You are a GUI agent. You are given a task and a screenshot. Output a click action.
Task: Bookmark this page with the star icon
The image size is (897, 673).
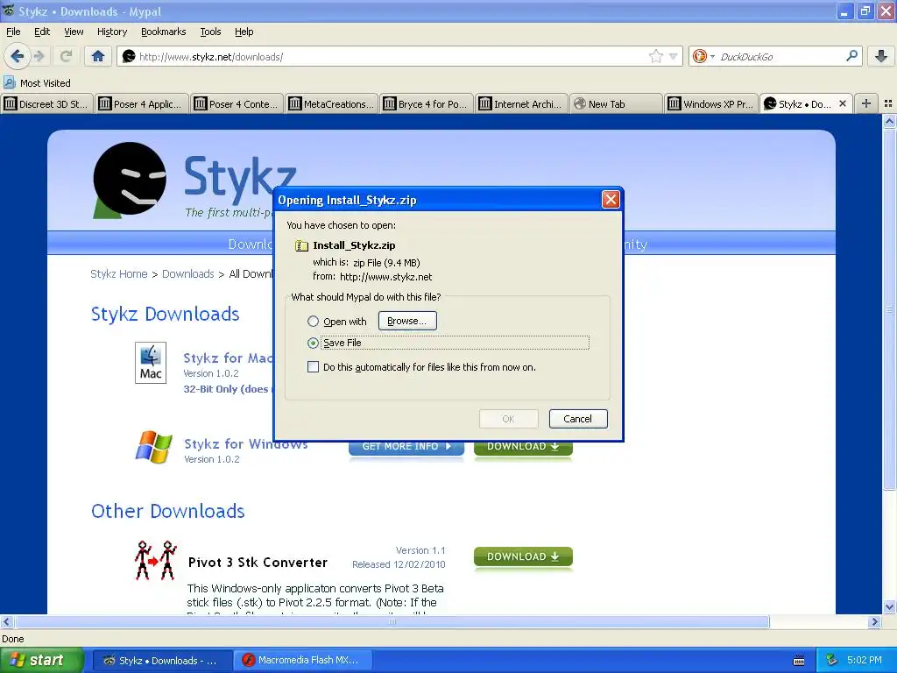coord(655,56)
